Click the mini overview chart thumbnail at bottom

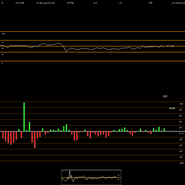coord(91,177)
